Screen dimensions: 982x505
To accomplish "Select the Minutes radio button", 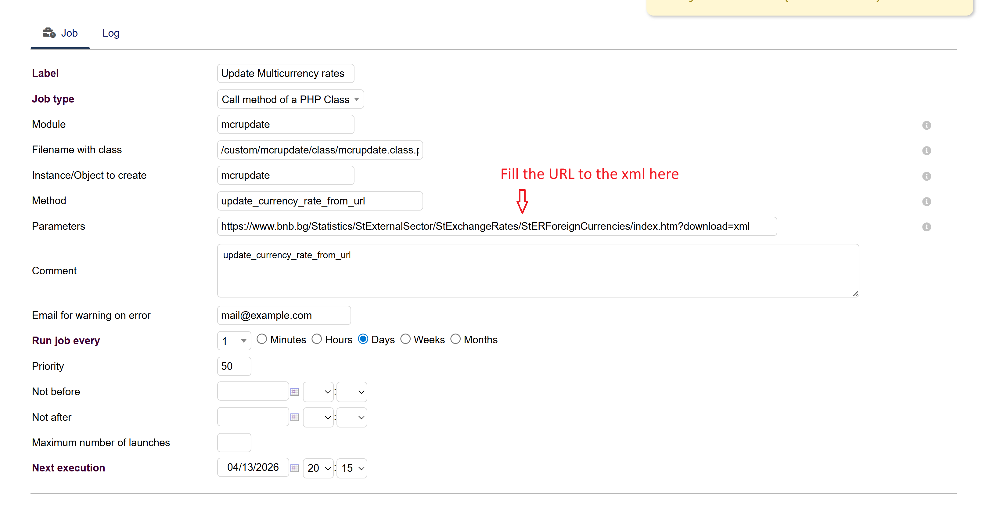I will [261, 339].
